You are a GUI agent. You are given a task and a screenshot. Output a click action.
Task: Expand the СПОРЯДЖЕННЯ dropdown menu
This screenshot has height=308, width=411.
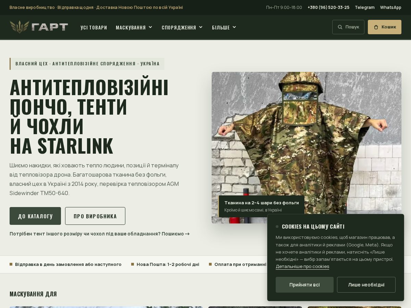[x=182, y=27]
